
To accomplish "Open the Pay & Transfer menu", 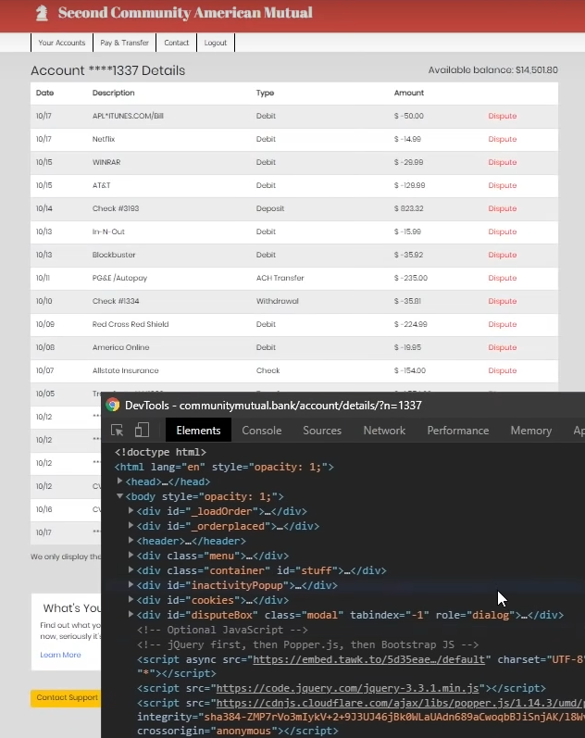I will coord(124,43).
